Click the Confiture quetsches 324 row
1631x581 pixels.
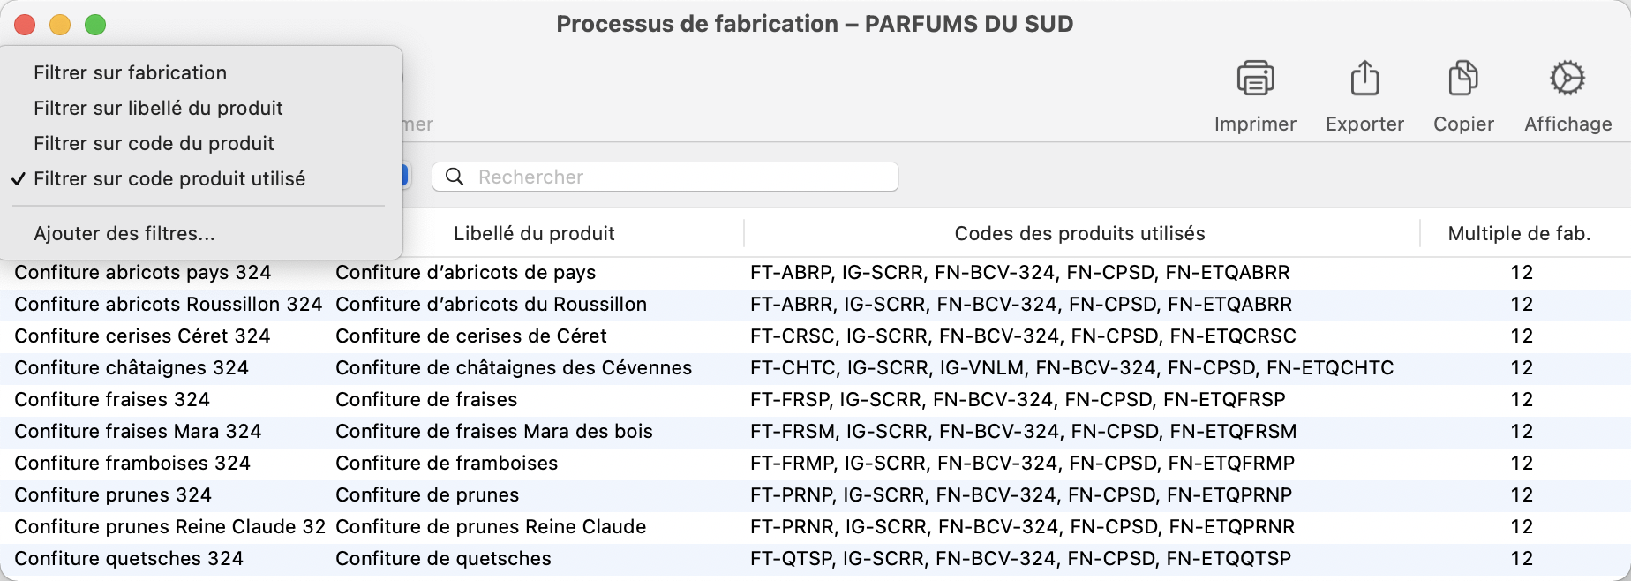pyautogui.click(x=129, y=558)
